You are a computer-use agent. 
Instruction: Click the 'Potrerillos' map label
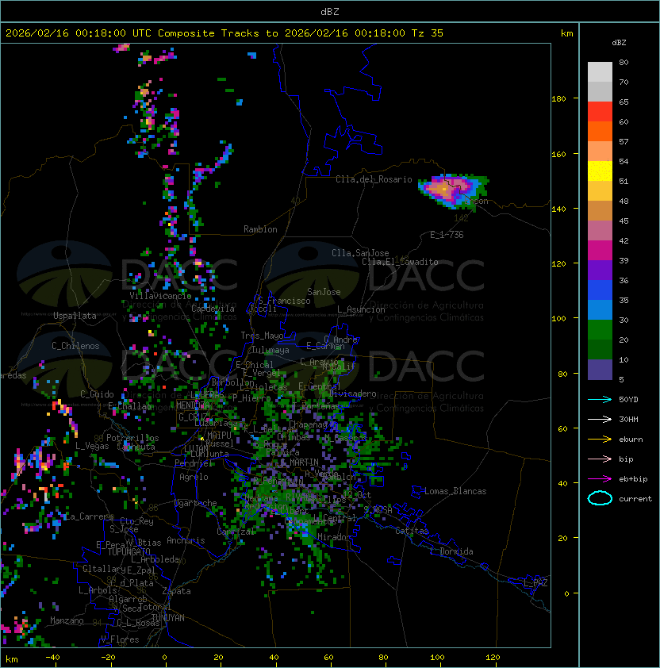click(x=132, y=438)
